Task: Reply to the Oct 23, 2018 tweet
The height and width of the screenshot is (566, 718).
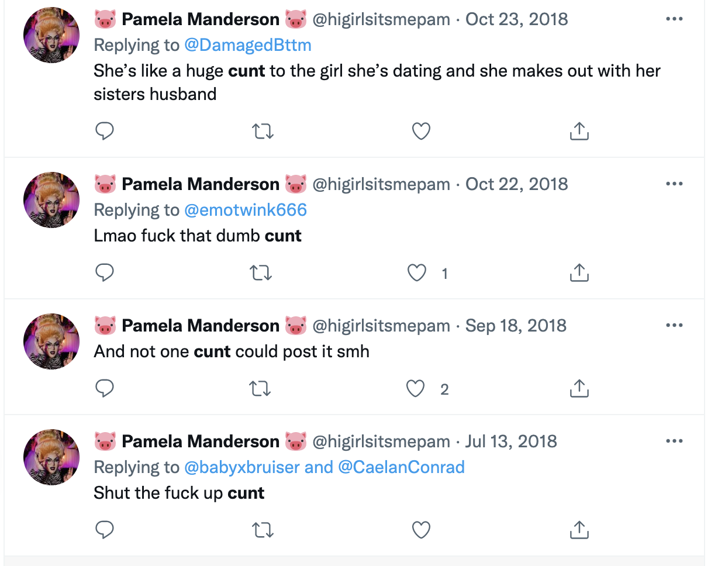Action: [x=104, y=132]
